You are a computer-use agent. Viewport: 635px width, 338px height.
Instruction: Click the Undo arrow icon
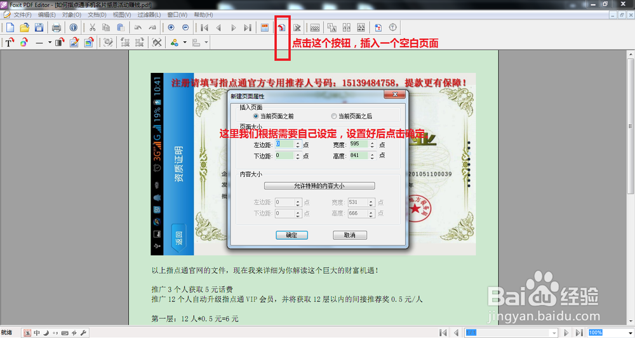[x=138, y=27]
